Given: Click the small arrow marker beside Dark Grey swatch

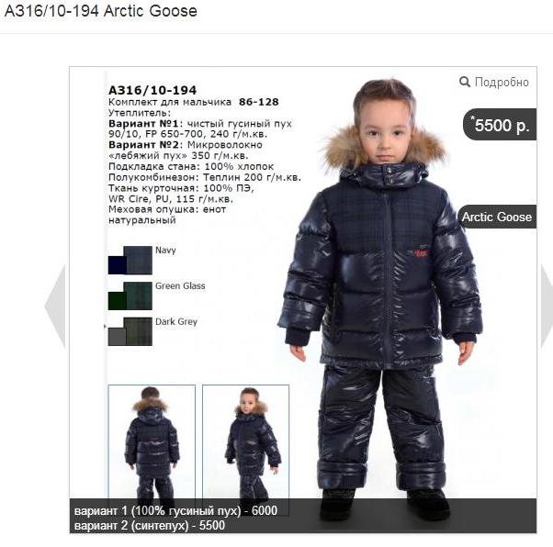Looking at the screenshot, I should tap(105, 327).
